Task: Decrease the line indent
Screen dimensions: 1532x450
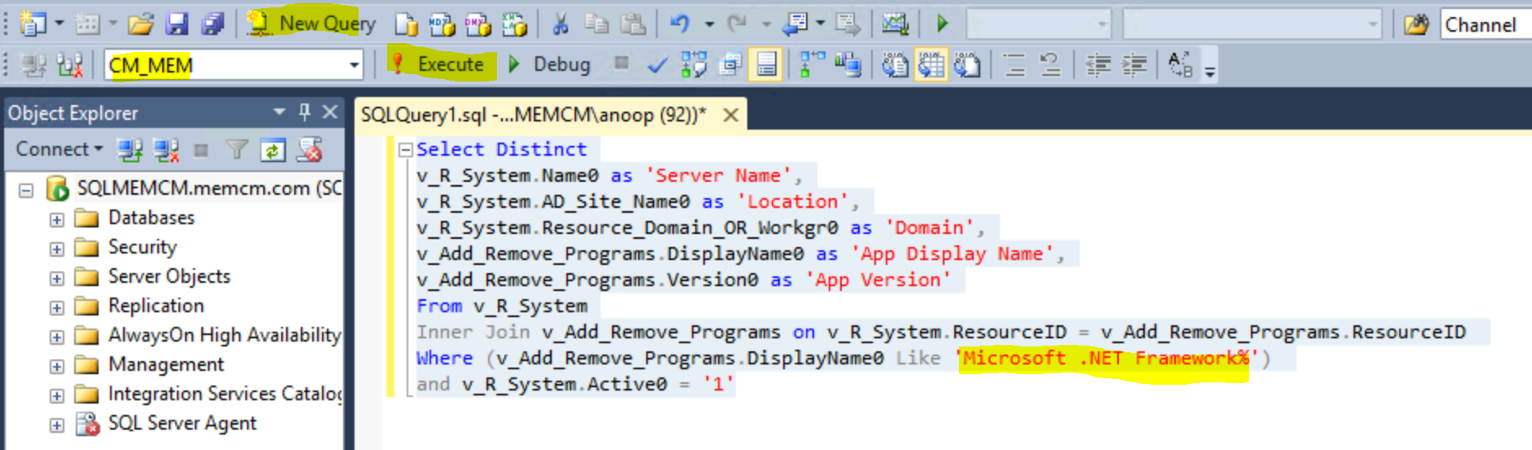Action: (x=1098, y=64)
